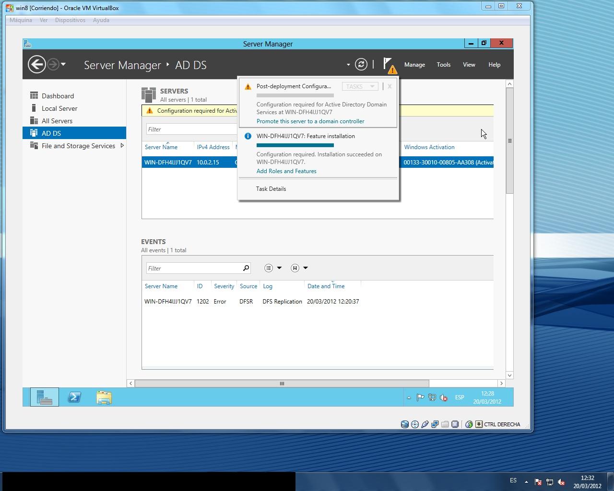Open File Explorer from the VM taskbar
This screenshot has height=491, width=614.
pyautogui.click(x=104, y=397)
